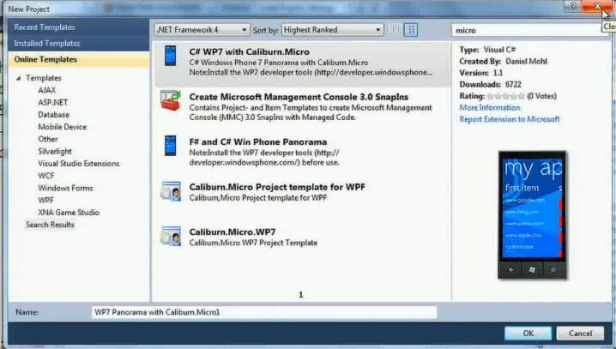Select the WCF template category

pos(46,176)
